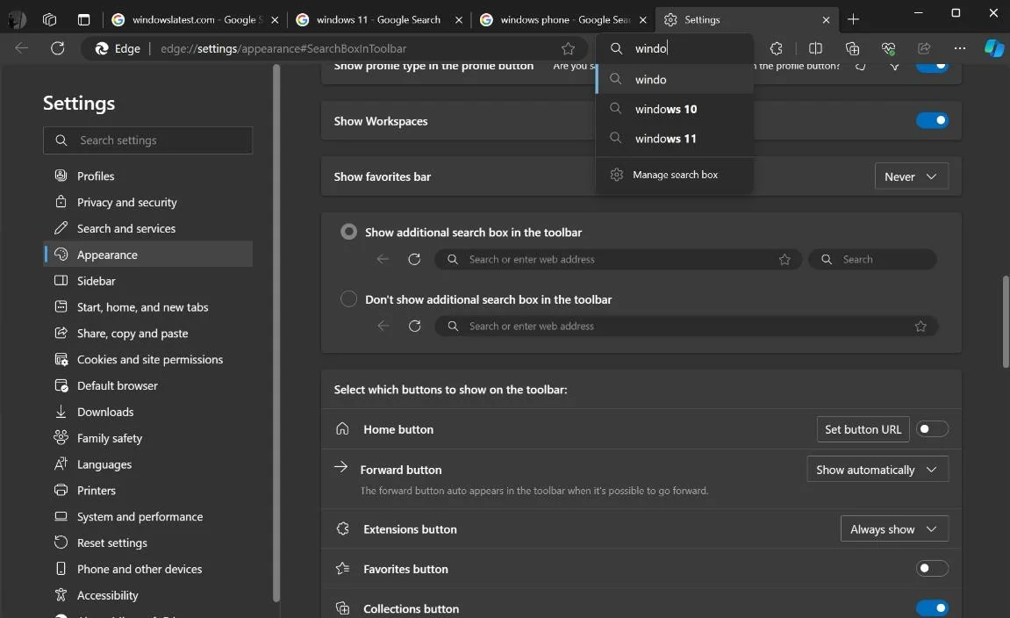Open the Forward button Show automatically dropdown
This screenshot has width=1010, height=618.
(x=877, y=470)
